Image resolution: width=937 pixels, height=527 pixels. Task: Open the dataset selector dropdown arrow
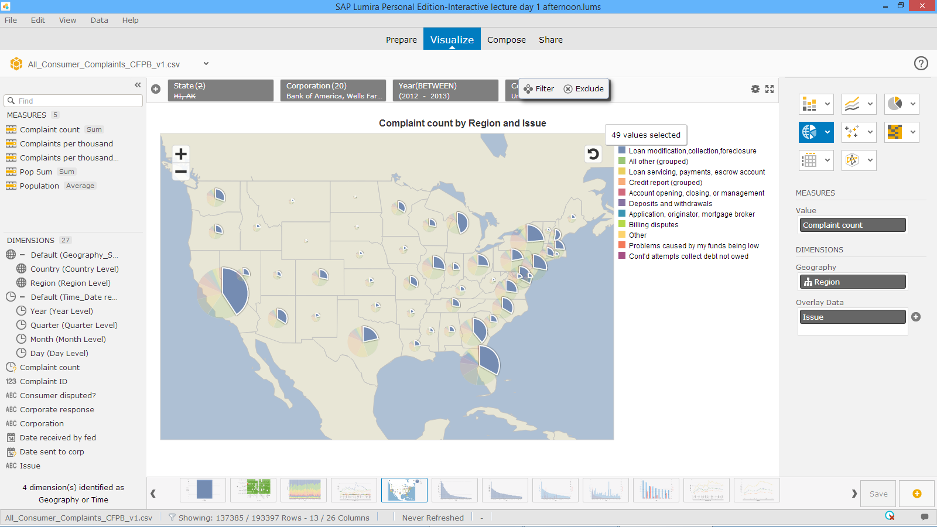coord(206,64)
